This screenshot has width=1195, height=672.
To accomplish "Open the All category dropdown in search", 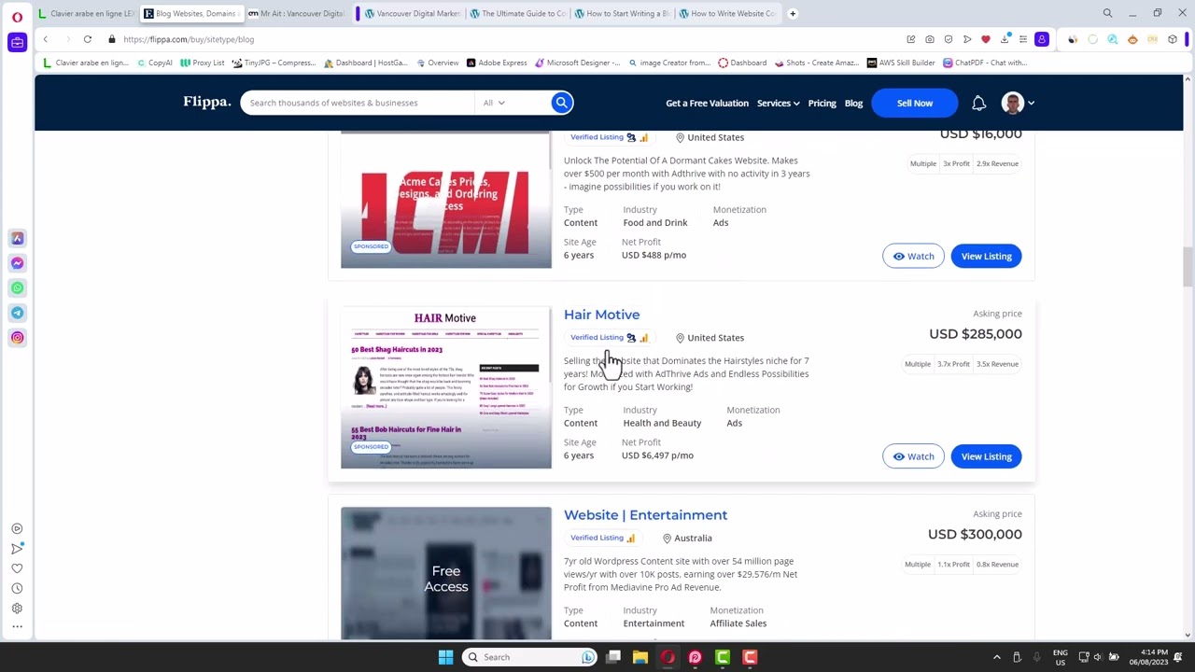I will point(494,103).
